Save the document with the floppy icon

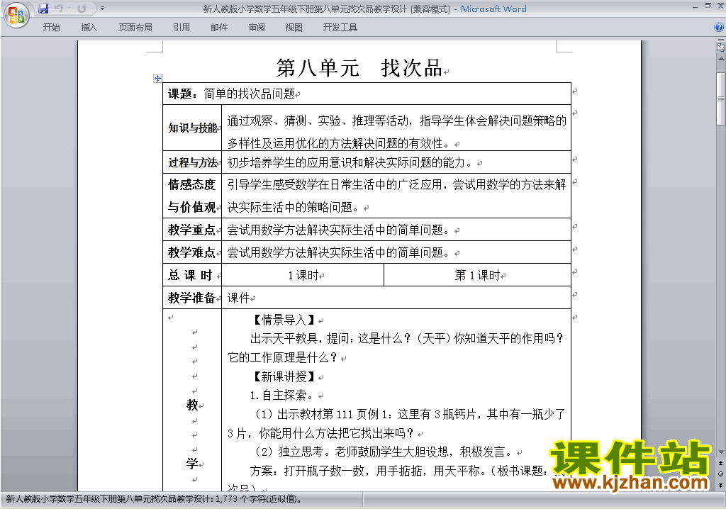[x=43, y=9]
